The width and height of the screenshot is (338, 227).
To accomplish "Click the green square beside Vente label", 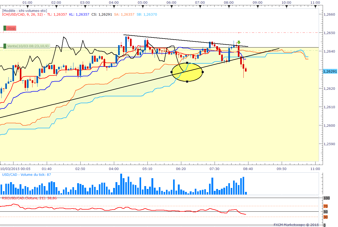I will coord(5,46).
